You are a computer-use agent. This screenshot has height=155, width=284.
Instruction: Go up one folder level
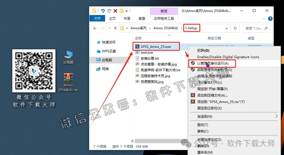pos(115,28)
